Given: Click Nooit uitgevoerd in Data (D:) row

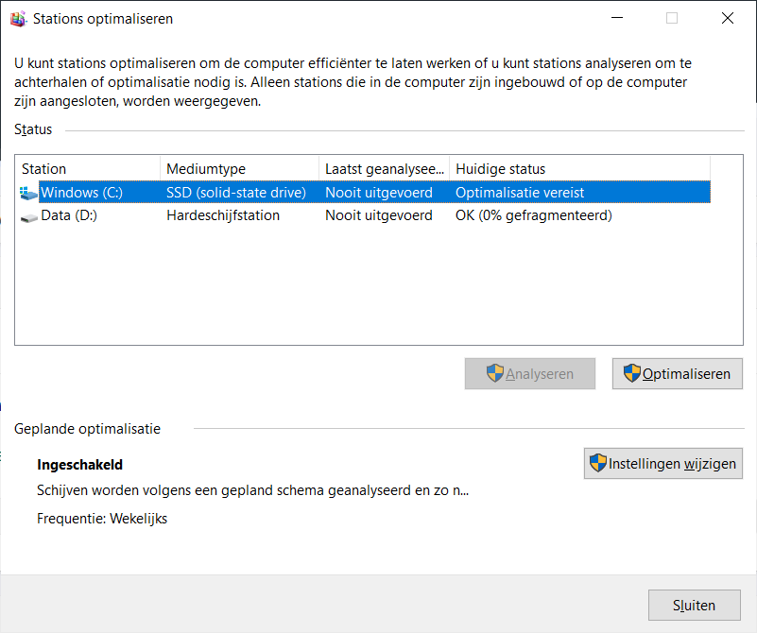Looking at the screenshot, I should tap(378, 215).
